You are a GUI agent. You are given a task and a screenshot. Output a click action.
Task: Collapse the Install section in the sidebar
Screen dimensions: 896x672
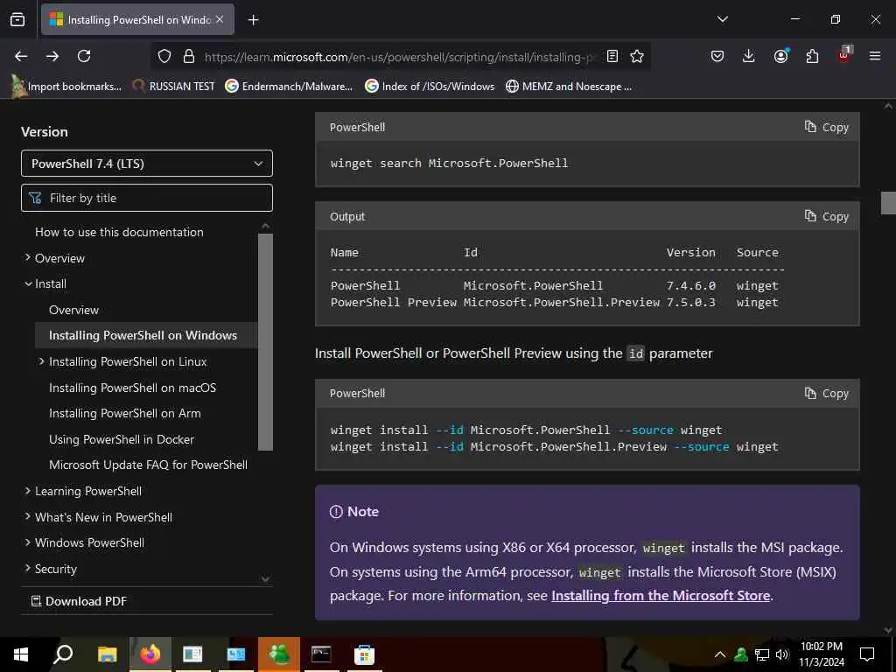[x=28, y=283]
